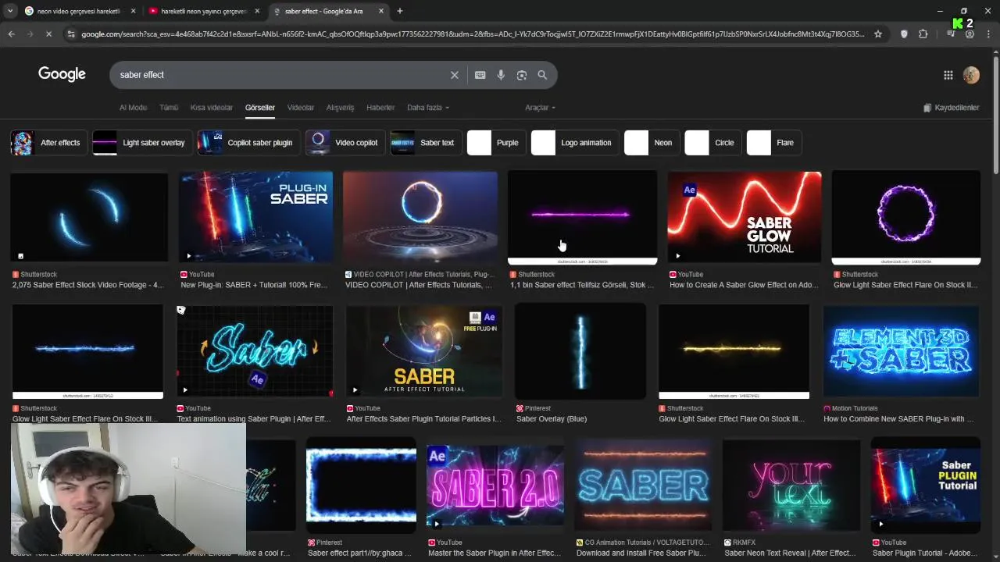
Task: Open purple circle flare Shutterstock thumbnail
Action: click(x=906, y=218)
